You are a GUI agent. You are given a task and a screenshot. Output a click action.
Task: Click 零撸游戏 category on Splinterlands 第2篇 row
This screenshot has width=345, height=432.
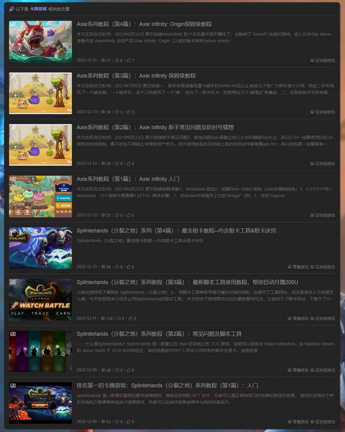[x=298, y=370]
